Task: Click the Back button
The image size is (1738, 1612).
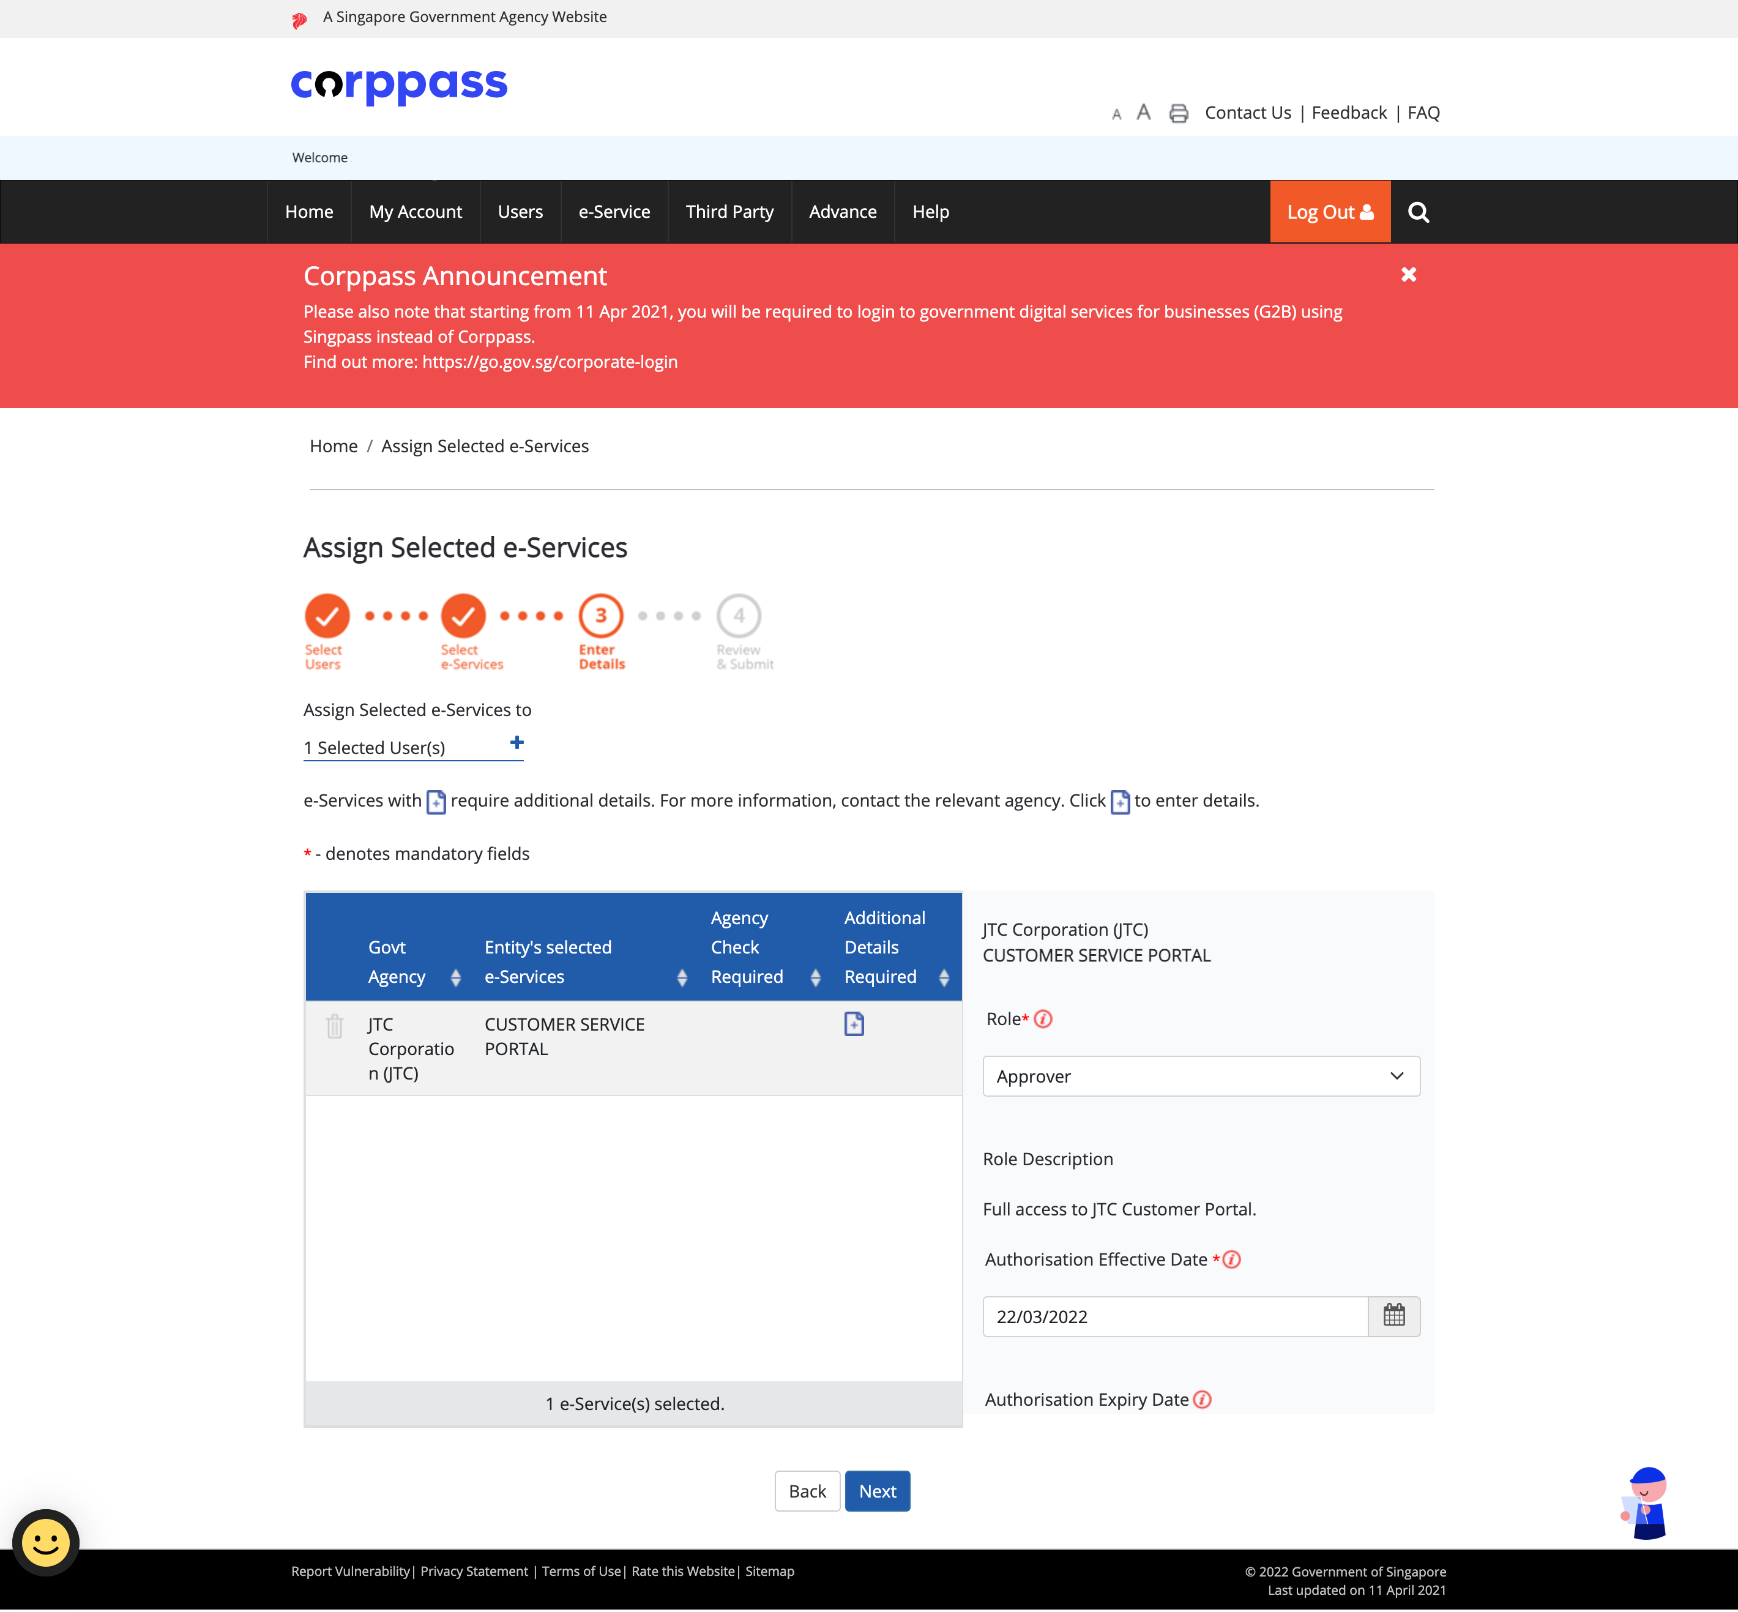Action: (807, 1491)
